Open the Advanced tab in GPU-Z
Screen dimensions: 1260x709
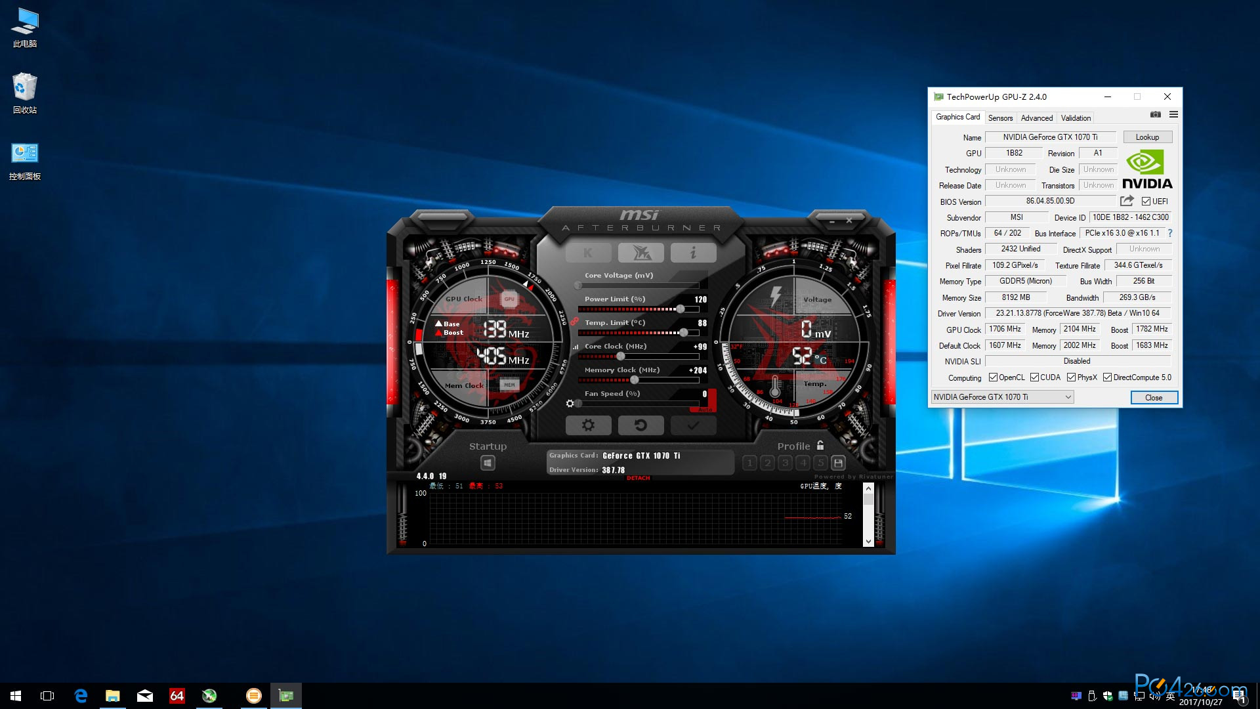[1036, 118]
